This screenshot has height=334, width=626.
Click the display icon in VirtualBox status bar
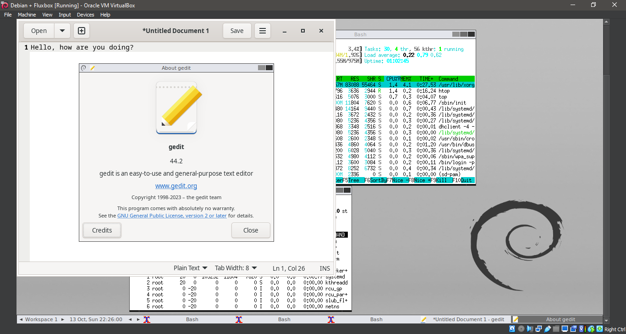click(565, 329)
